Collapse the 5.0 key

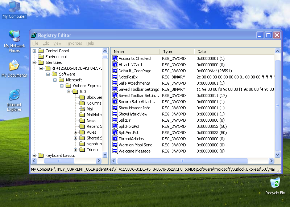(x=69, y=92)
